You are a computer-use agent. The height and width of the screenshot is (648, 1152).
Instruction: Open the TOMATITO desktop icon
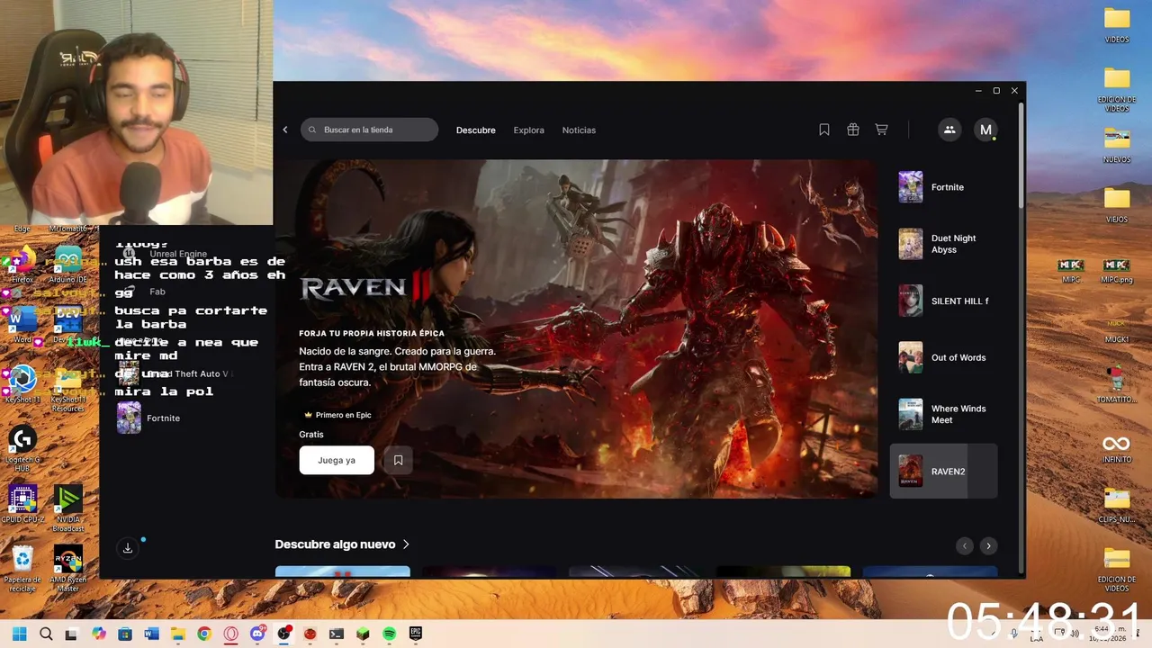pyautogui.click(x=1116, y=384)
